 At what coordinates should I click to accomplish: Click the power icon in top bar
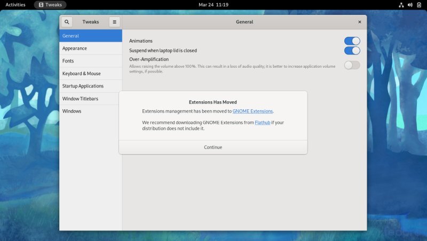[x=418, y=5]
